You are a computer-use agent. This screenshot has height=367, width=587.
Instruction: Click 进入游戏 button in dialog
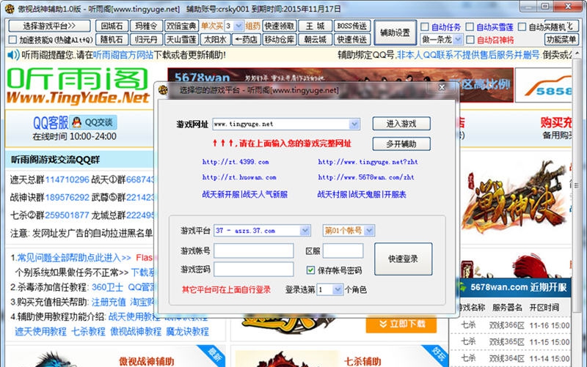click(401, 124)
